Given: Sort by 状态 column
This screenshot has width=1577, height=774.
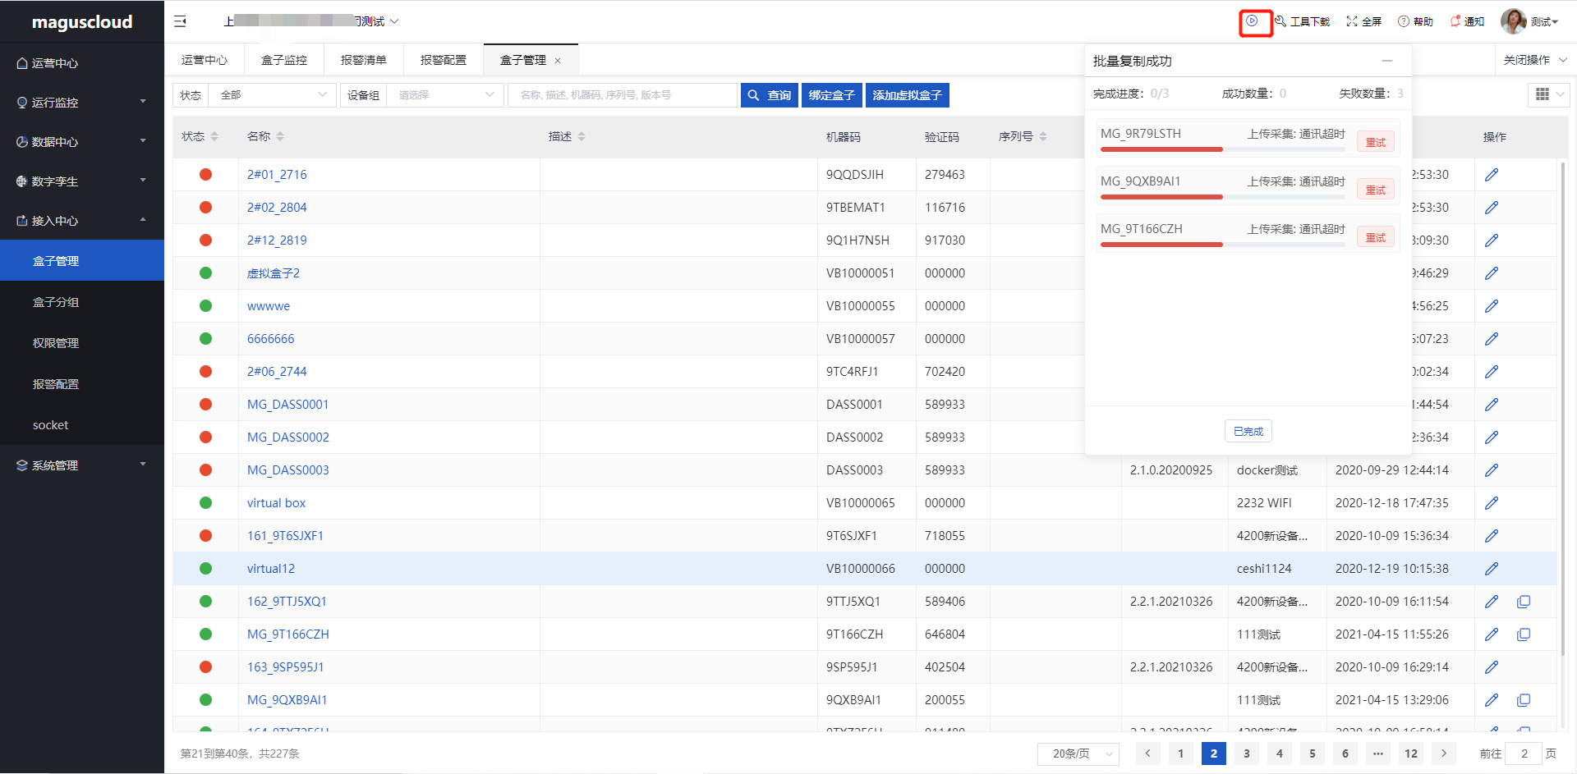Looking at the screenshot, I should click(x=214, y=136).
